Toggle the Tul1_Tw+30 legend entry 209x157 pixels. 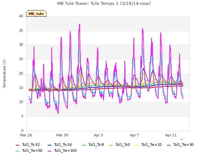click(180, 145)
